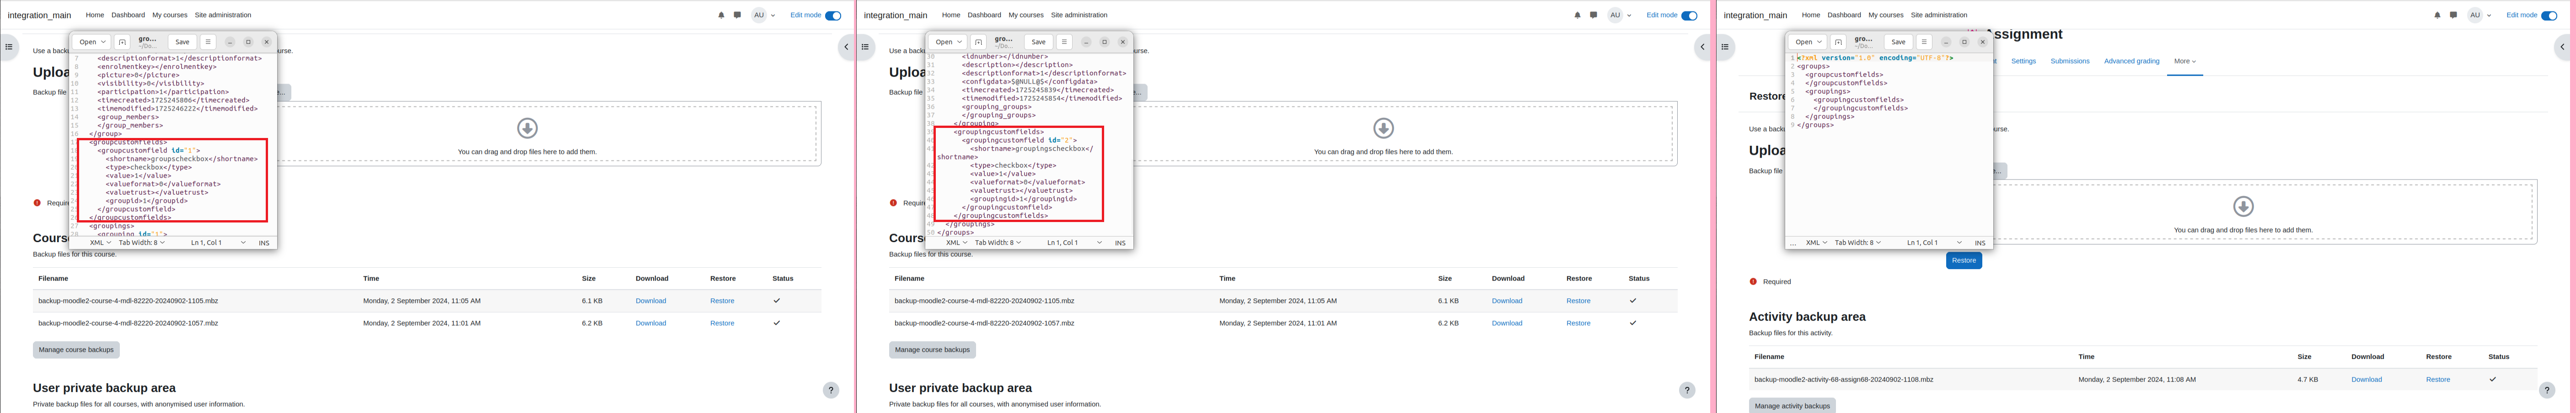Open Site administration on Assignment page
The image size is (2576, 413).
click(1939, 15)
